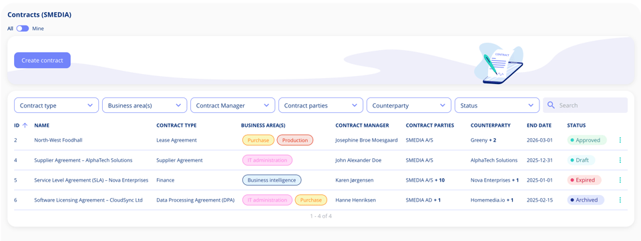Open Service Level Agreement (SLA) – Nova Enterprises

point(91,180)
